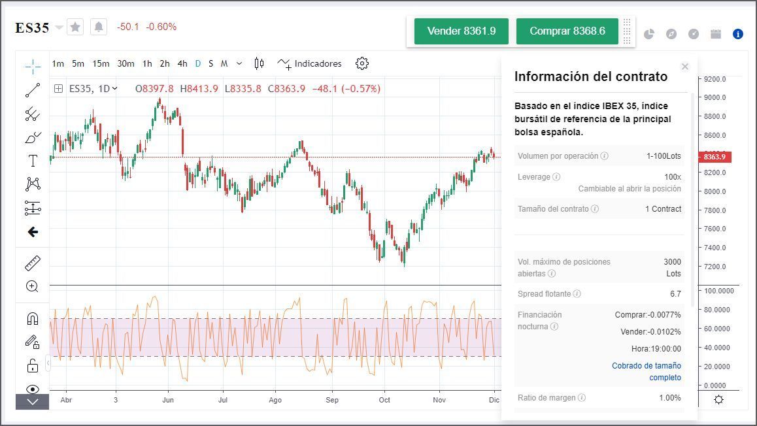
Task: Open the economic calendar icon near top right
Action: click(x=715, y=34)
